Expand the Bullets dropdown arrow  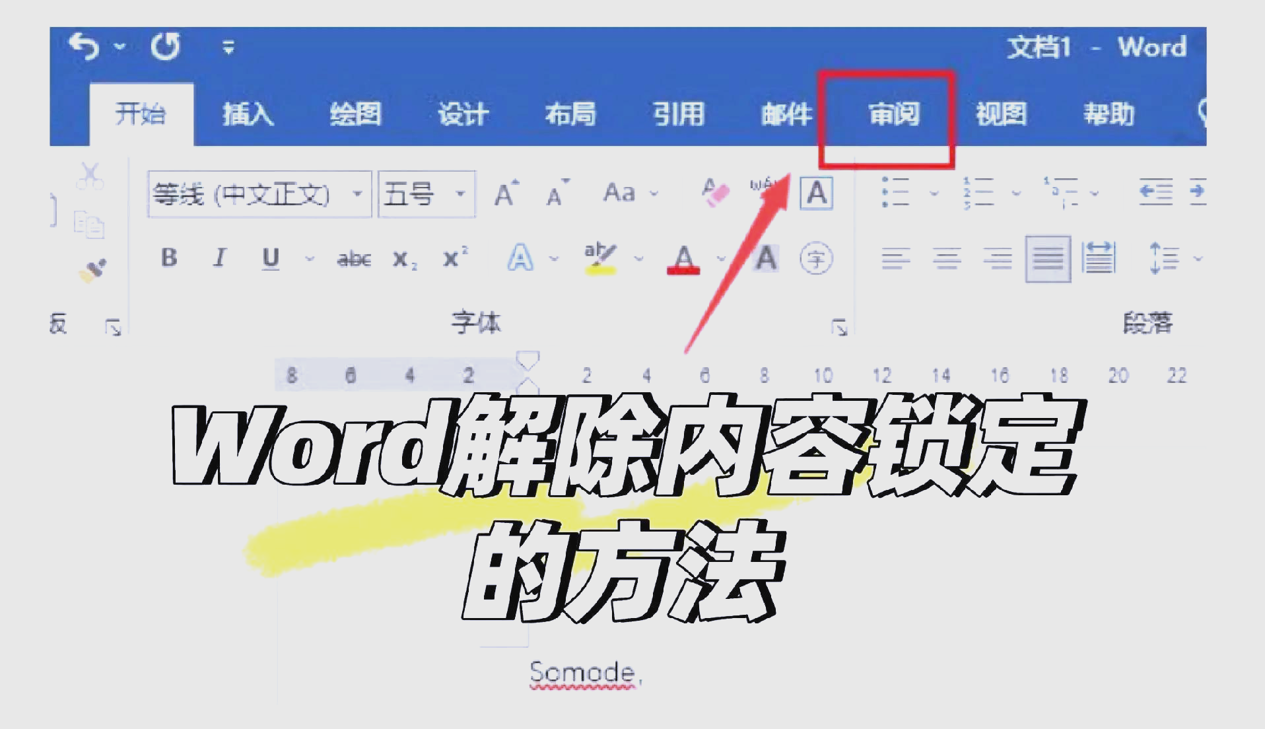934,193
